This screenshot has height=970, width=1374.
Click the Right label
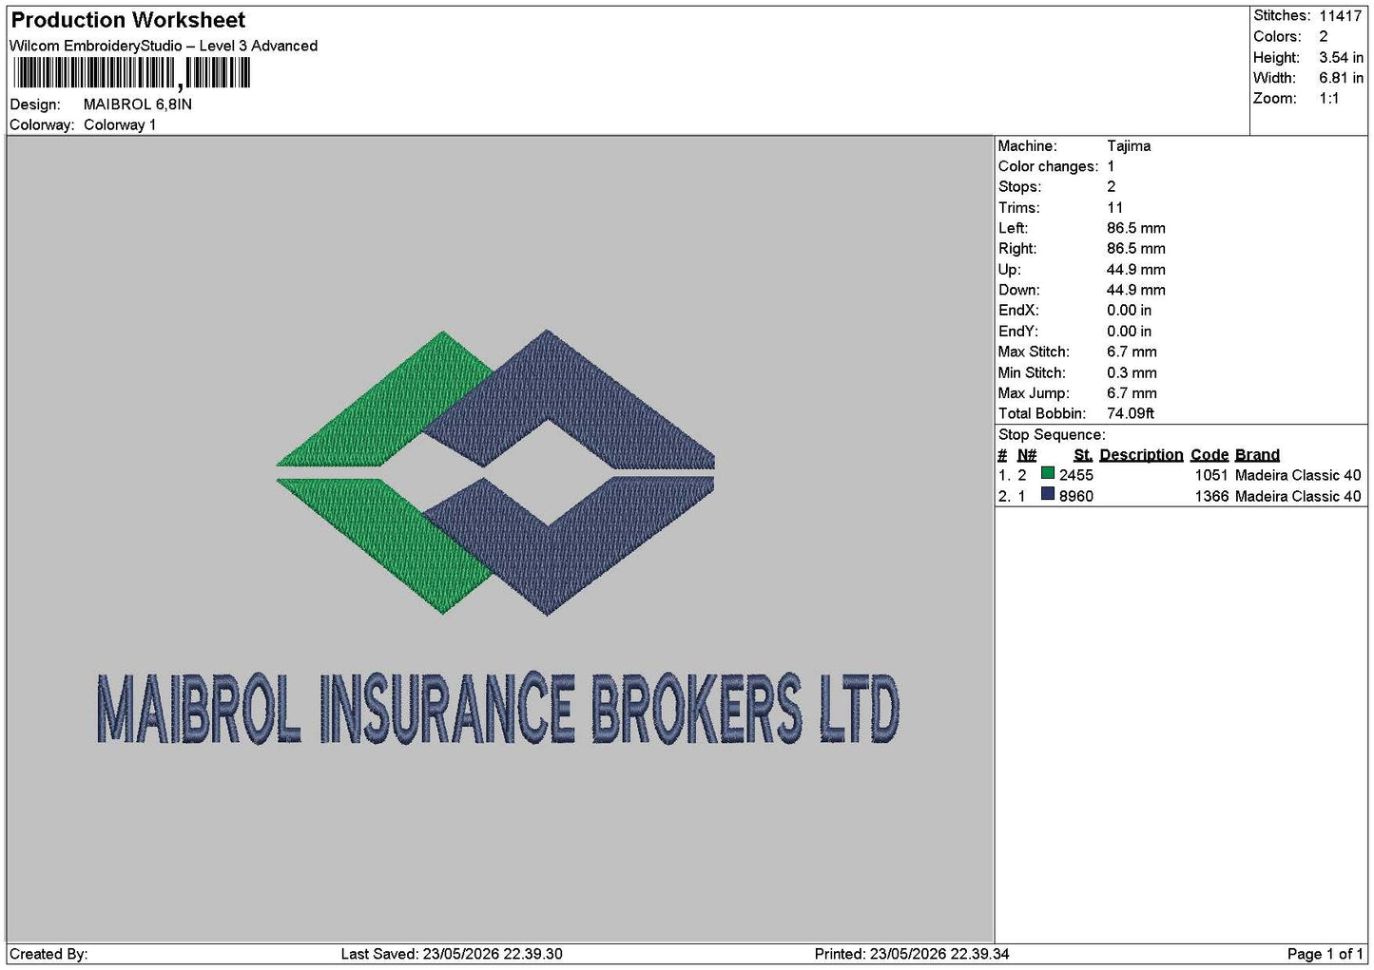pos(1016,249)
